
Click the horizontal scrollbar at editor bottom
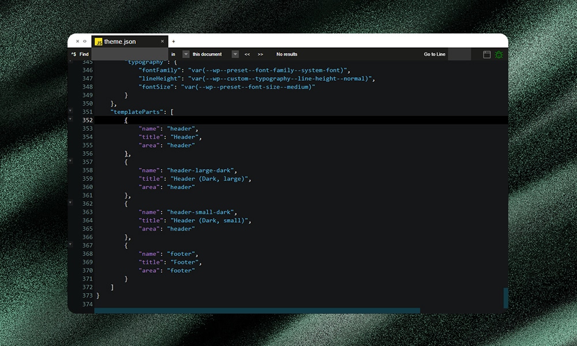[x=257, y=310]
